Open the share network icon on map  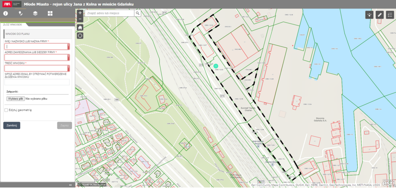coord(369,15)
